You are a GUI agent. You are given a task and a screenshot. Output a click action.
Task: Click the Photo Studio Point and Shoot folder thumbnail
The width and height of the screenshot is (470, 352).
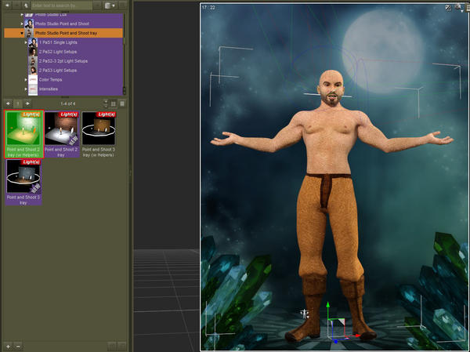tap(29, 24)
